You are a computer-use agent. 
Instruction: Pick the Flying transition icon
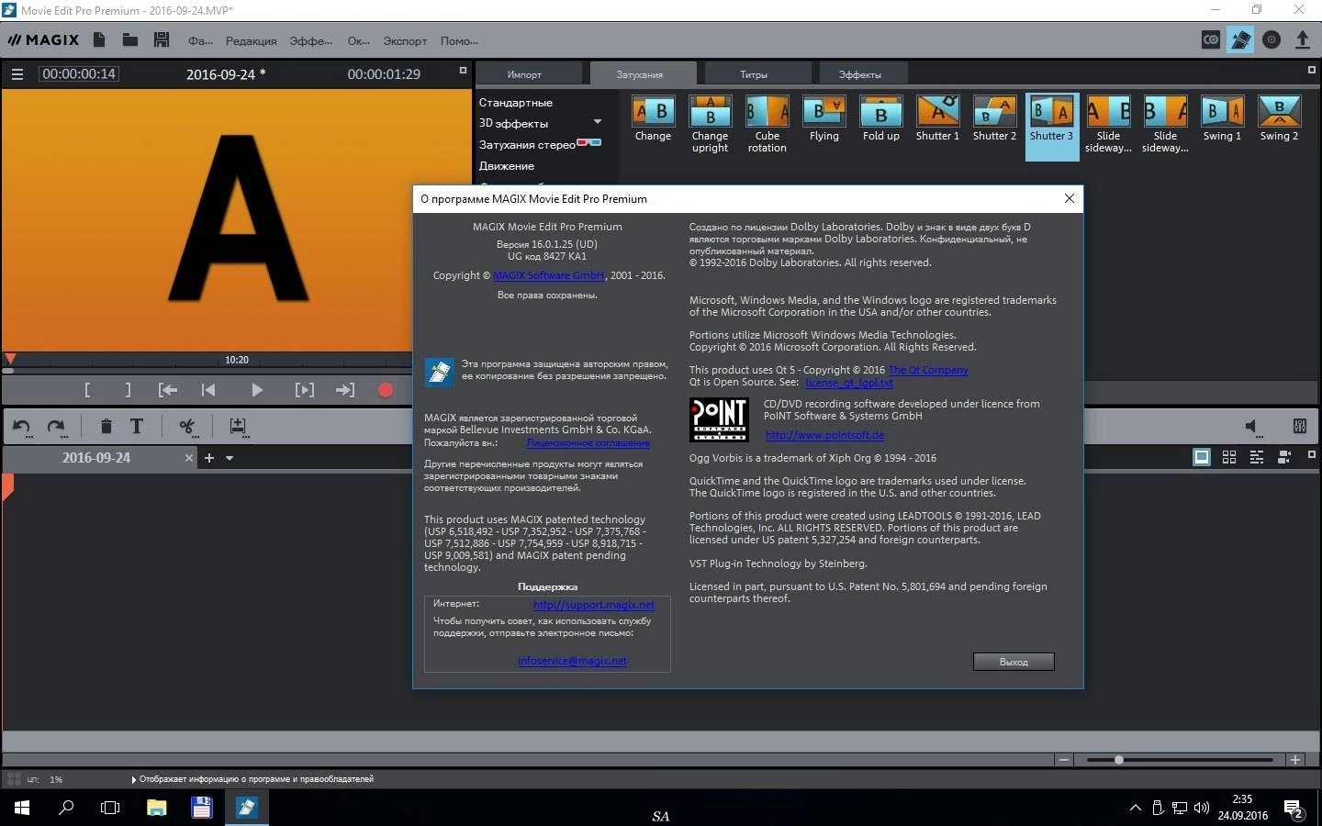click(823, 112)
